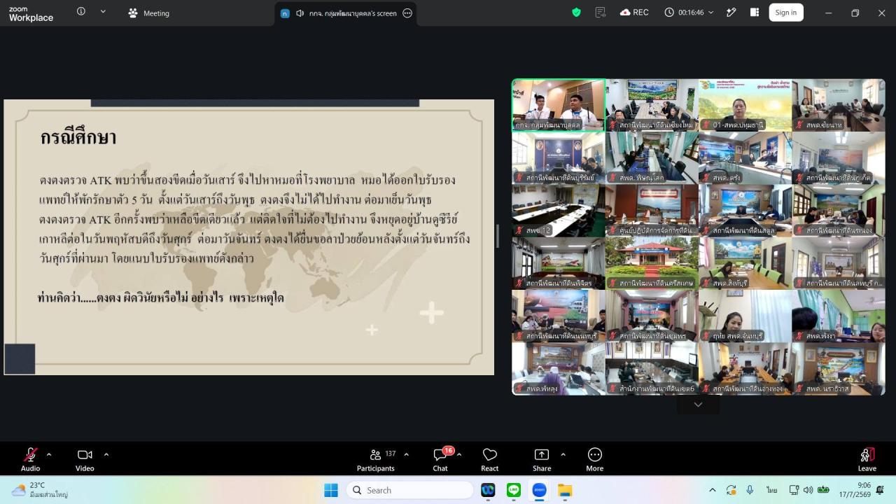Switch to the Meeting tab
The image size is (896, 504).
click(x=148, y=13)
